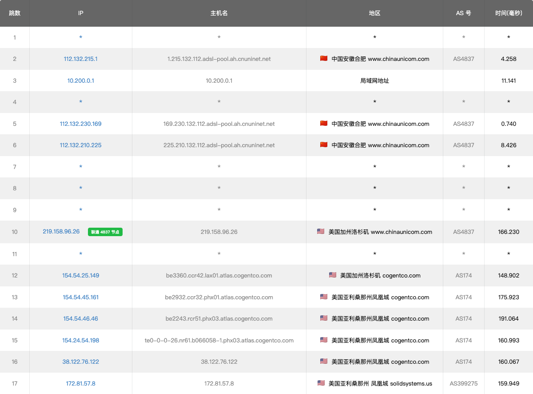Click the 跳数 column header
This screenshot has width=533, height=394.
15,13
